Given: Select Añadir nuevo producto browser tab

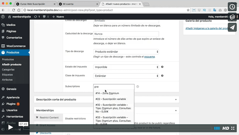Looking at the screenshot, I should (121, 4).
